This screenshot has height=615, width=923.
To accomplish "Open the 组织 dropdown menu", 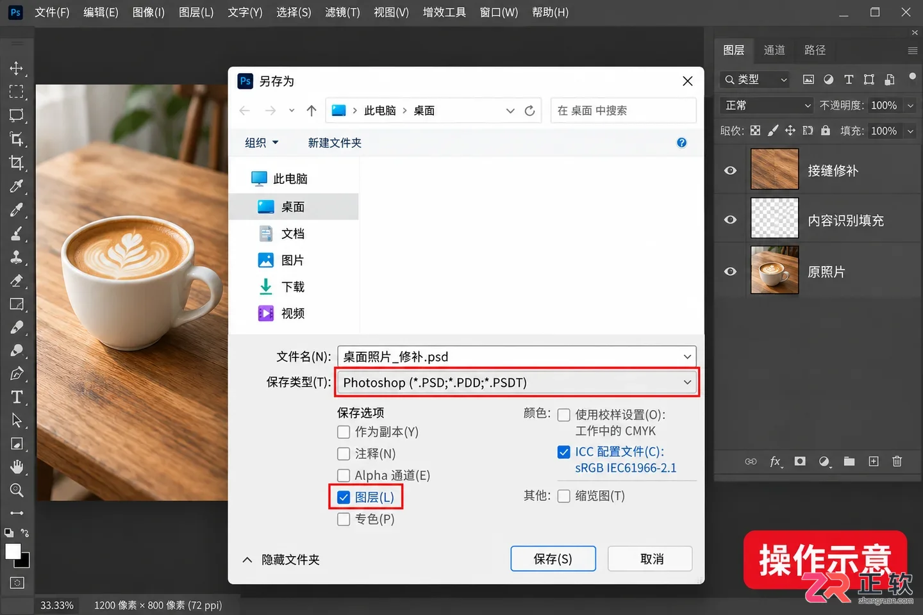I will click(262, 143).
